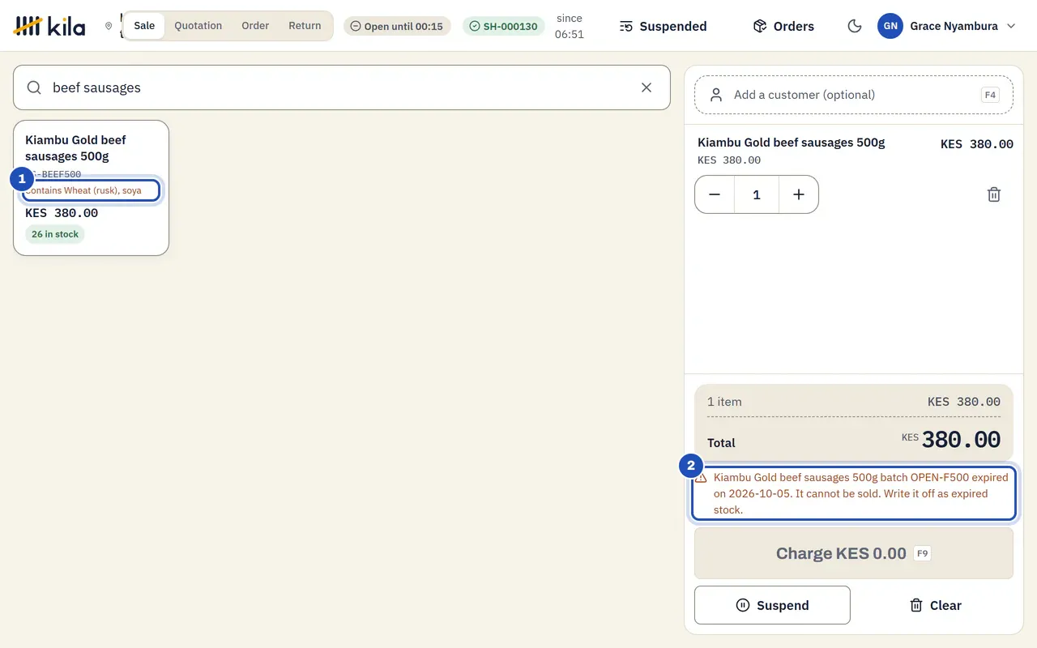Viewport: 1037px width, 648px height.
Task: Open the Suspended sales list
Action: 663,26
